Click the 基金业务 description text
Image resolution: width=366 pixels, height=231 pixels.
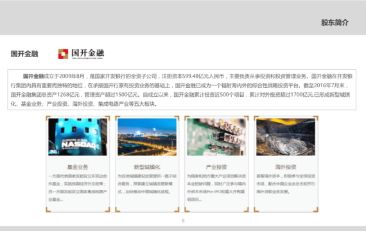point(78,188)
